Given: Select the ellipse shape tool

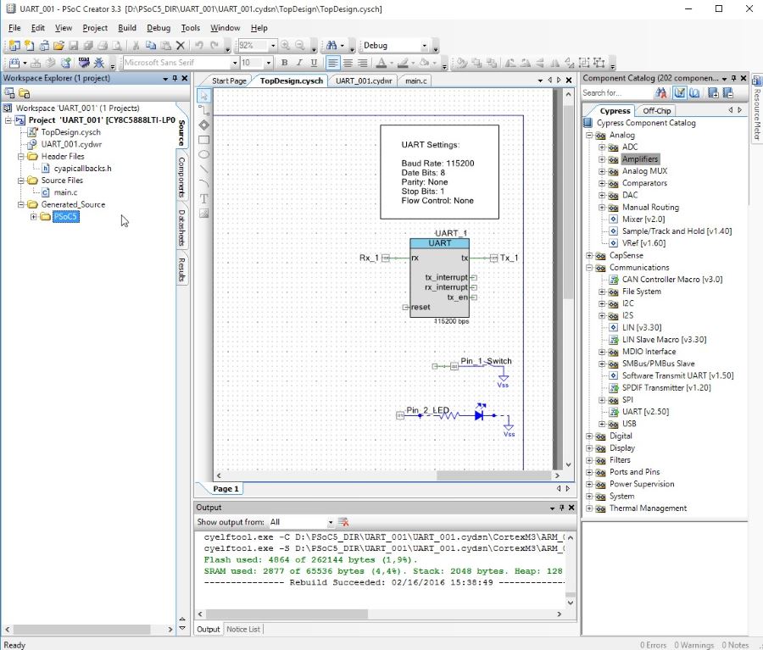Looking at the screenshot, I should (203, 155).
